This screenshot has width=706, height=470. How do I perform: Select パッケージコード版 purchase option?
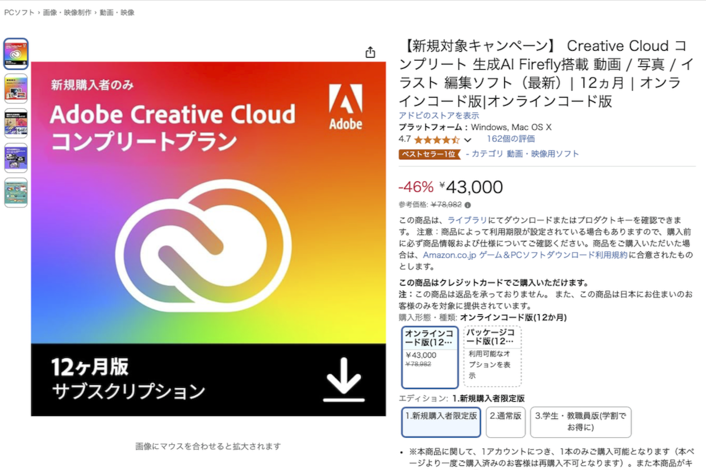[492, 356]
